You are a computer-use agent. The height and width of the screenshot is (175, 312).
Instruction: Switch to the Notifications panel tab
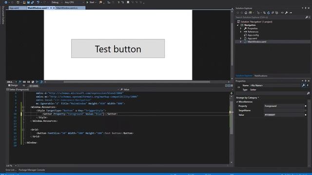tap(261, 76)
